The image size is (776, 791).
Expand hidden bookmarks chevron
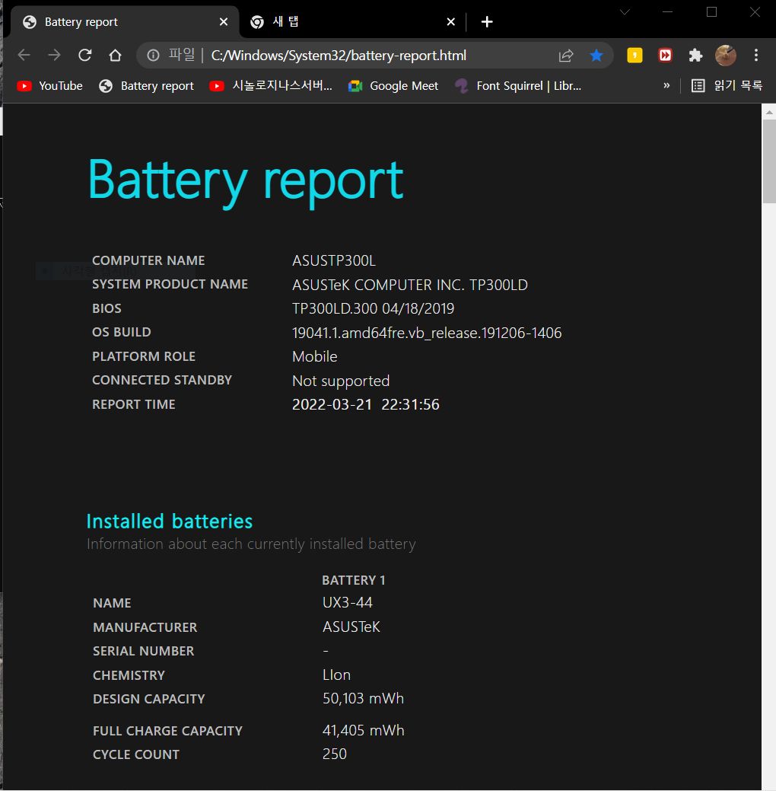coord(666,86)
